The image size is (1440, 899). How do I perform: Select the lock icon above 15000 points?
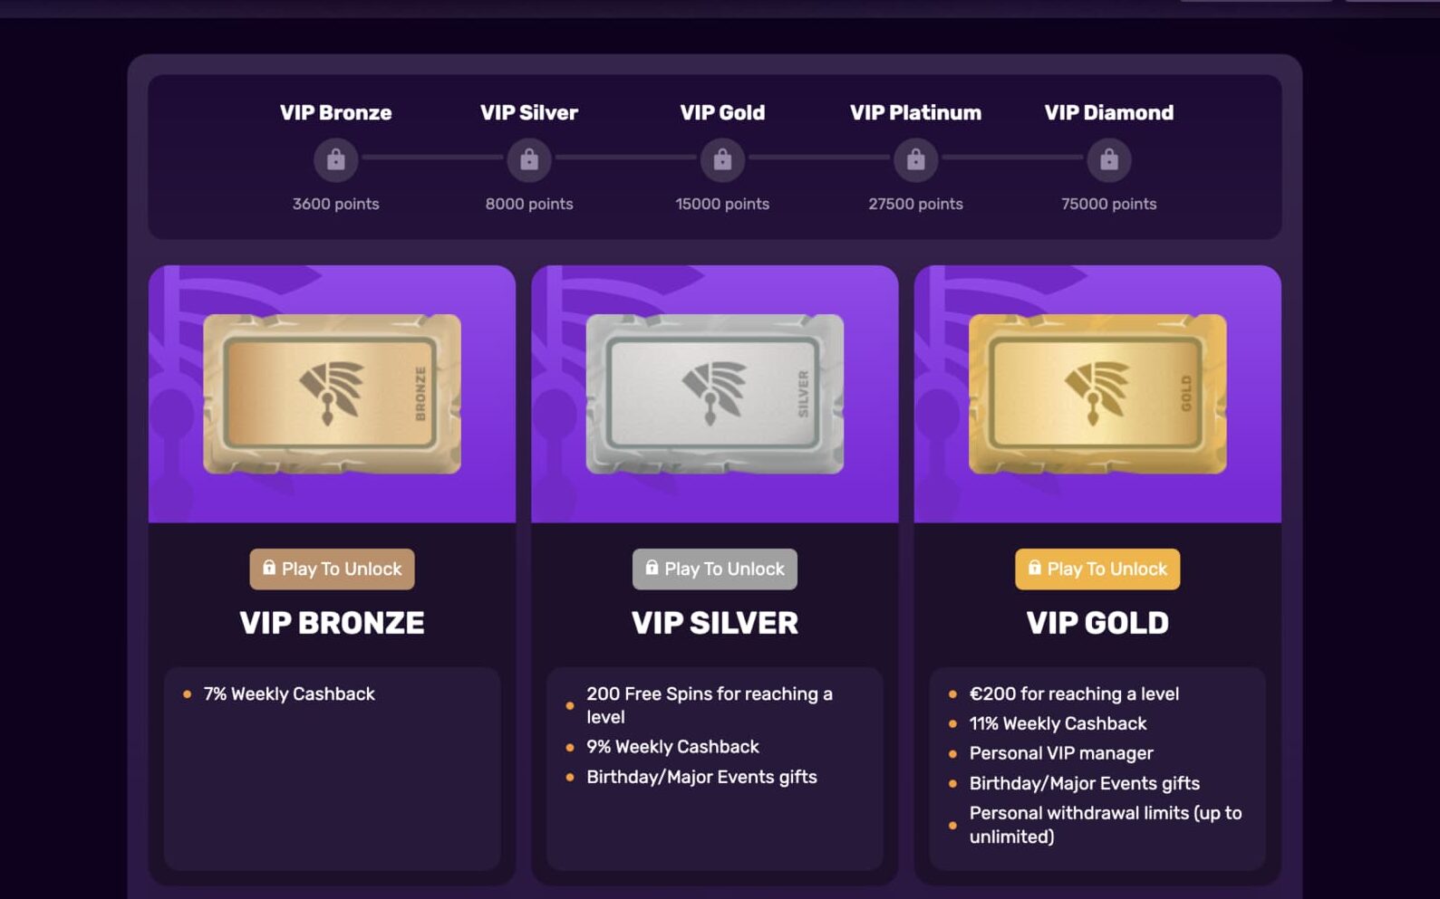point(722,159)
